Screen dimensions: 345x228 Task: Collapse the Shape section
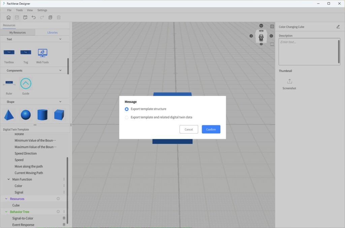60,102
